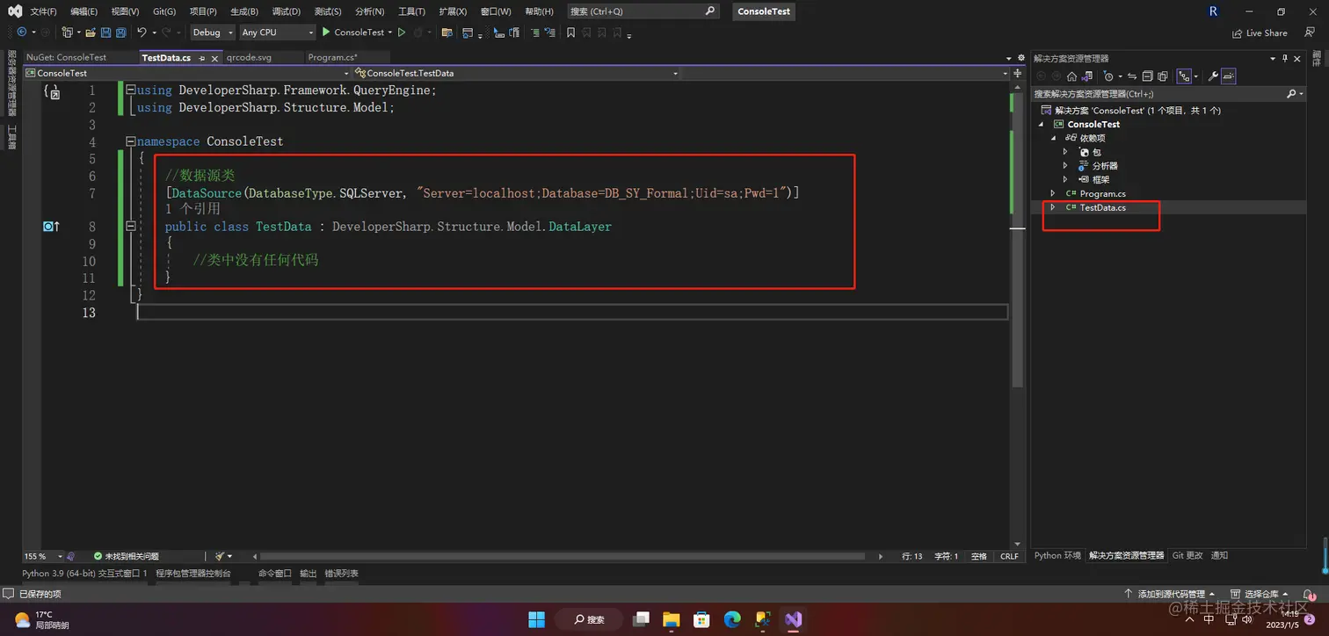Collapse the namespace ConsoleTest code block
1329x636 pixels.
pos(130,141)
